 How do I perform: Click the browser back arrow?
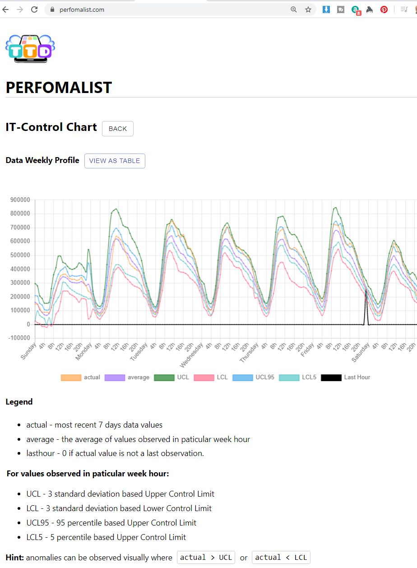(5, 9)
